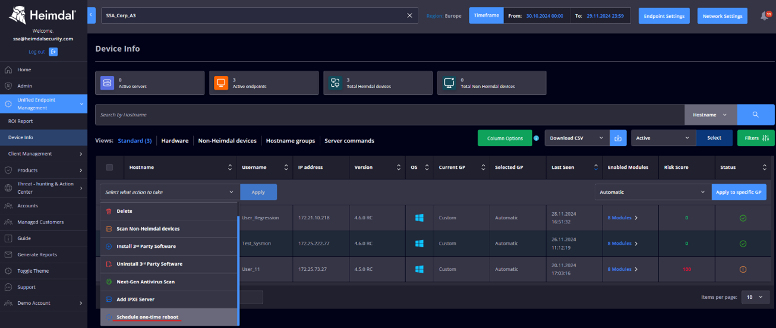The width and height of the screenshot is (776, 328).
Task: Choose Schedule one-time reboot action
Action: tap(169, 317)
